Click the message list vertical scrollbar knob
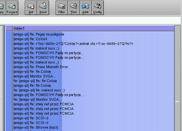This screenshot has width=182, height=131. (177, 102)
